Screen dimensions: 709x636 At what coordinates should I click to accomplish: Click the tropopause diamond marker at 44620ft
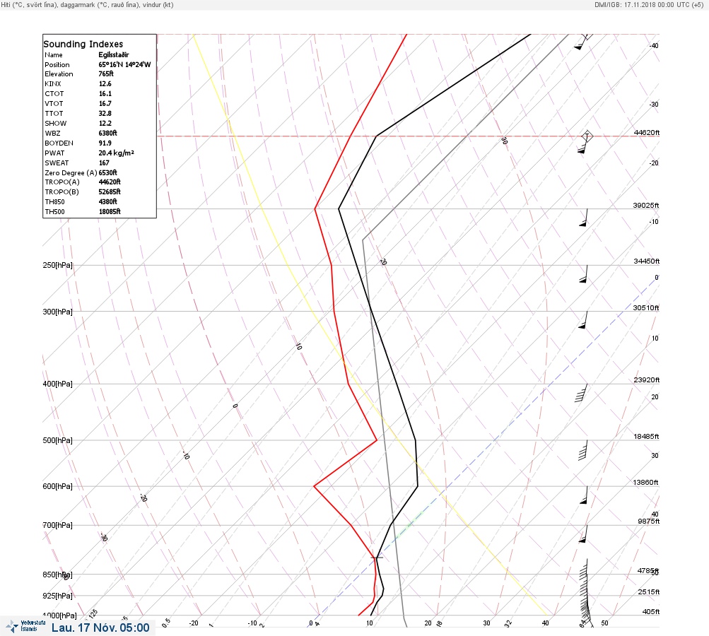[587, 136]
